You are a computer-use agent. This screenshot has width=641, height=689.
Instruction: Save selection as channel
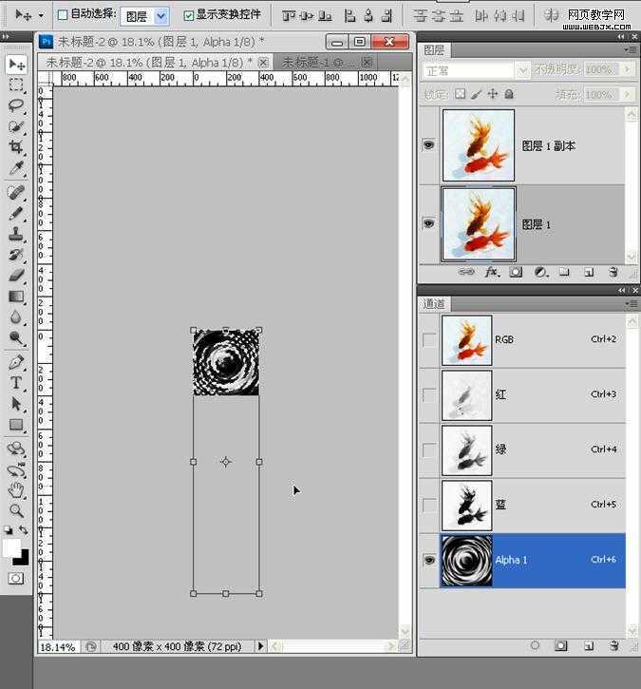point(560,645)
